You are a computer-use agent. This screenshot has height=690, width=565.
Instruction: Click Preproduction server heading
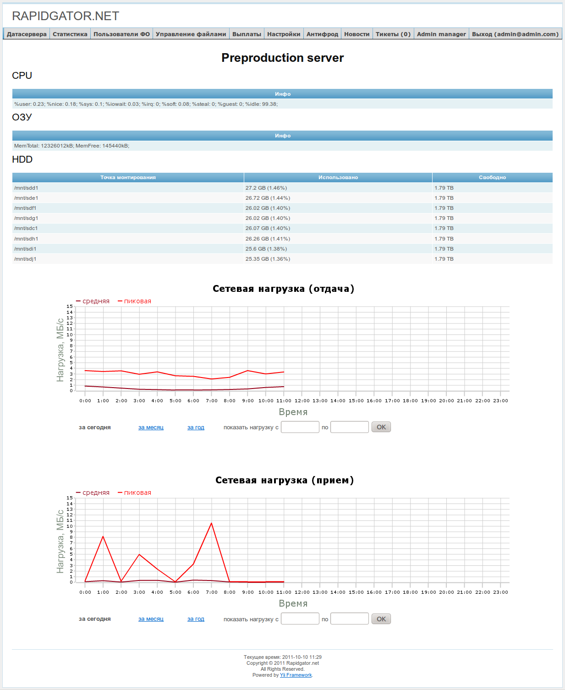(283, 58)
